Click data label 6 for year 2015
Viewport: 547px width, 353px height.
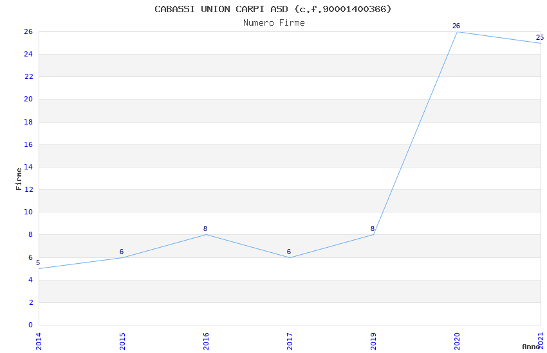(122, 252)
